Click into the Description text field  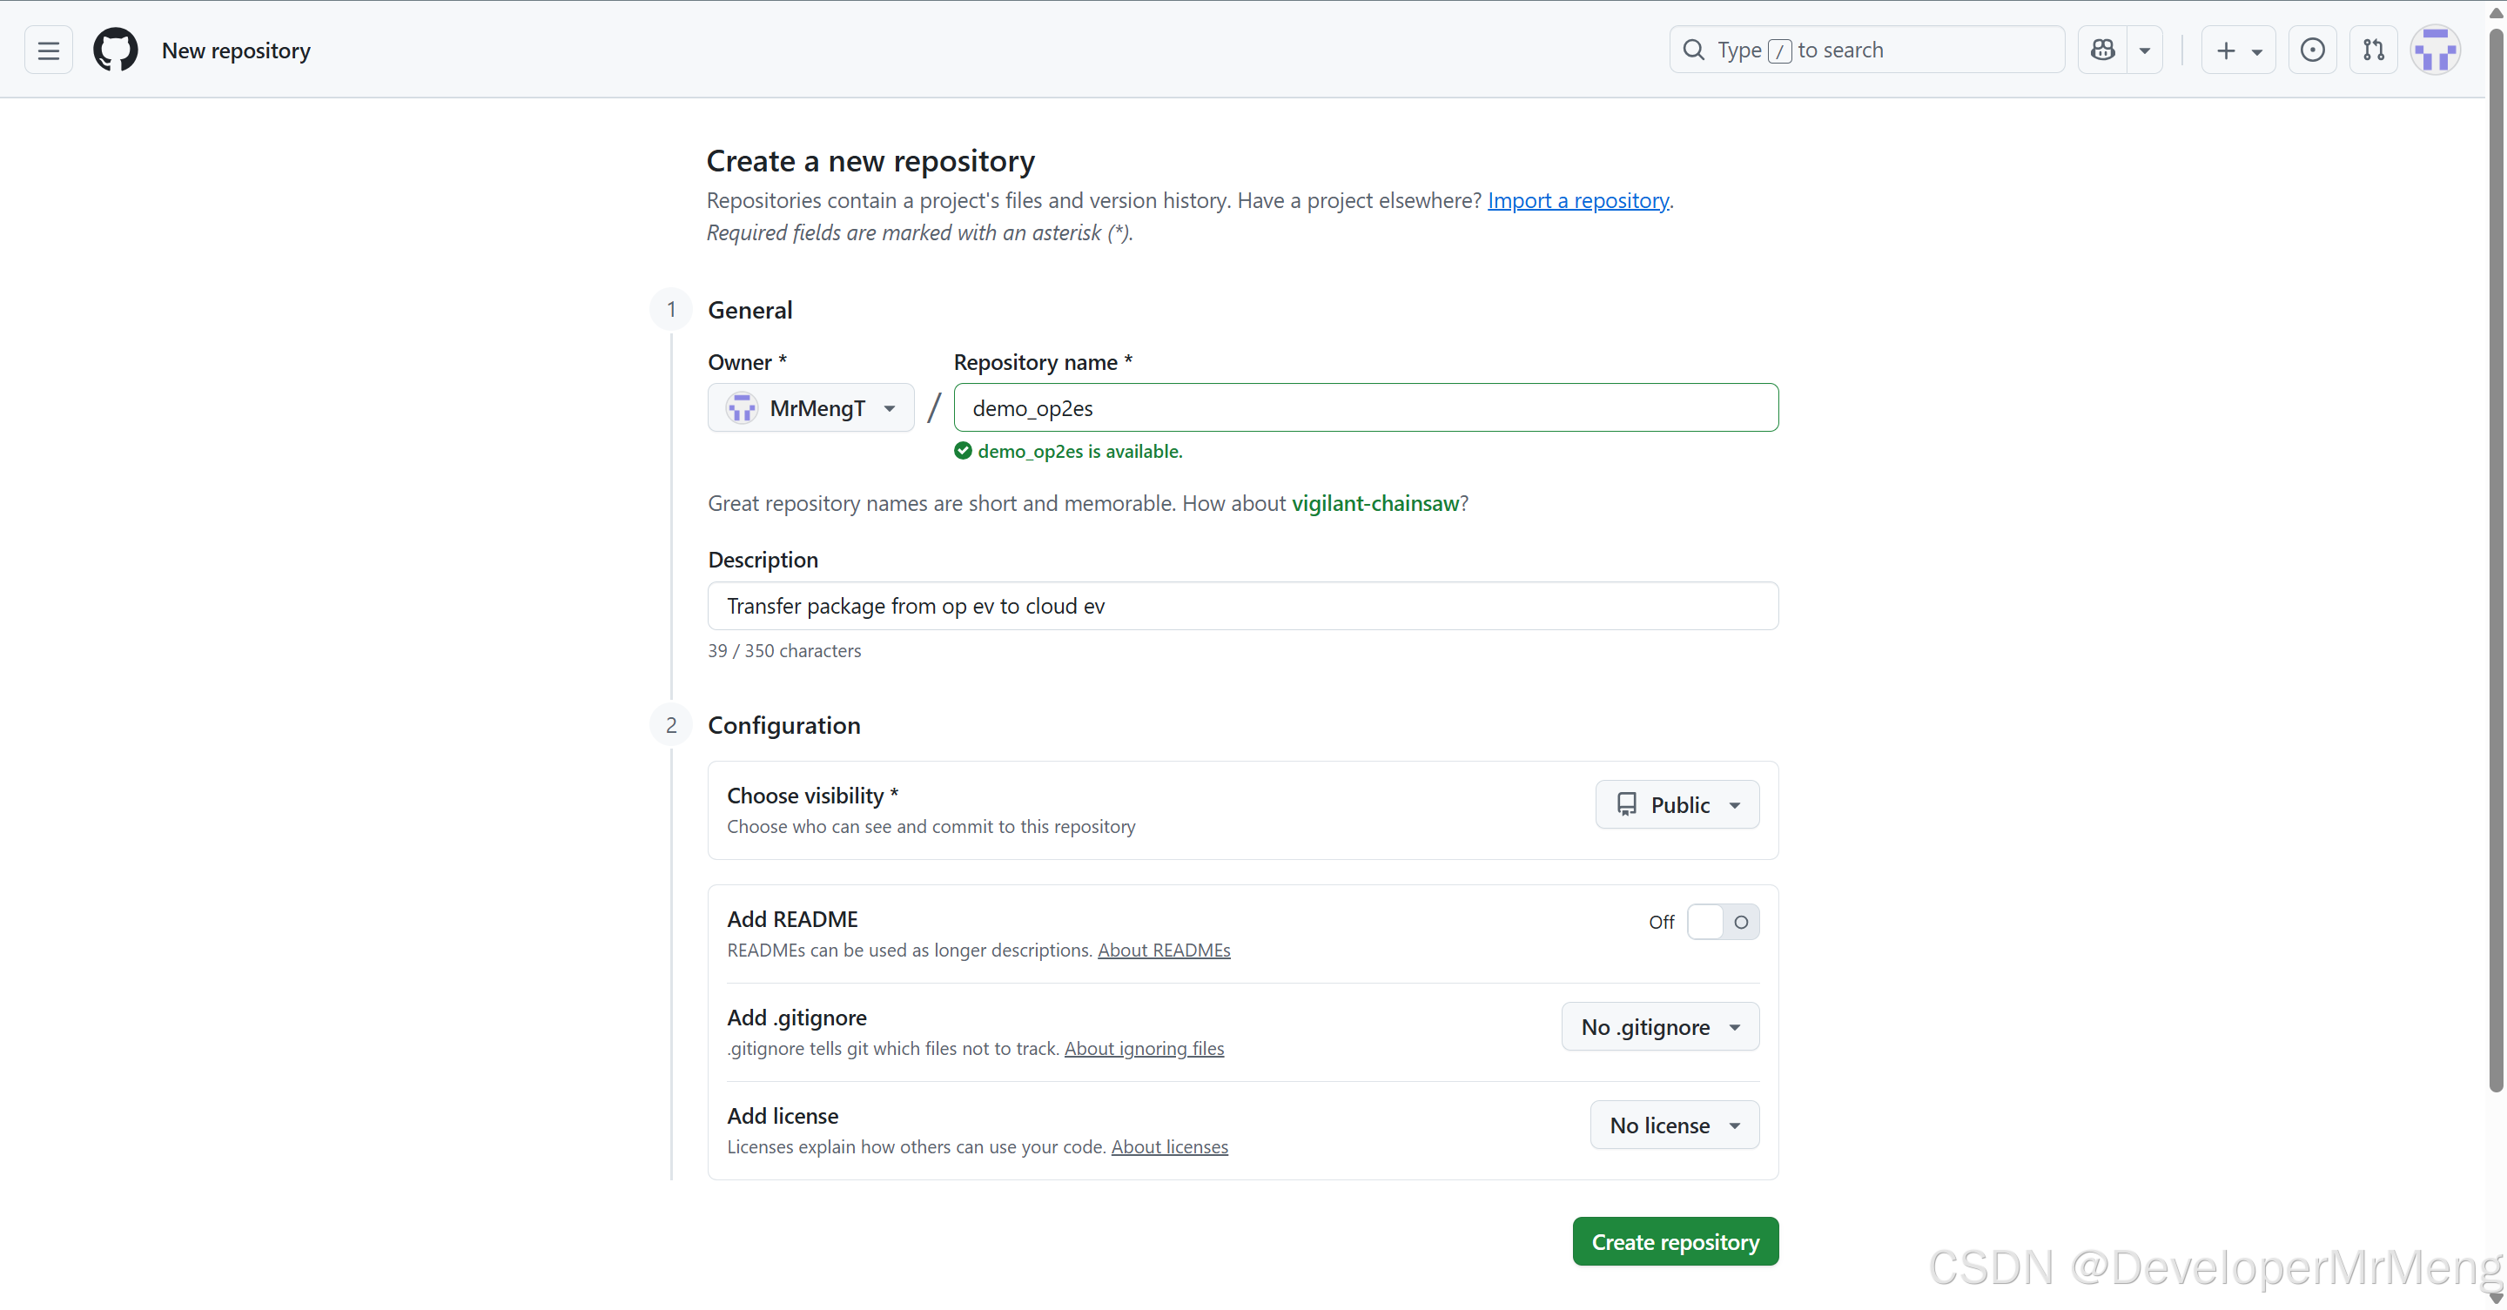point(1243,607)
